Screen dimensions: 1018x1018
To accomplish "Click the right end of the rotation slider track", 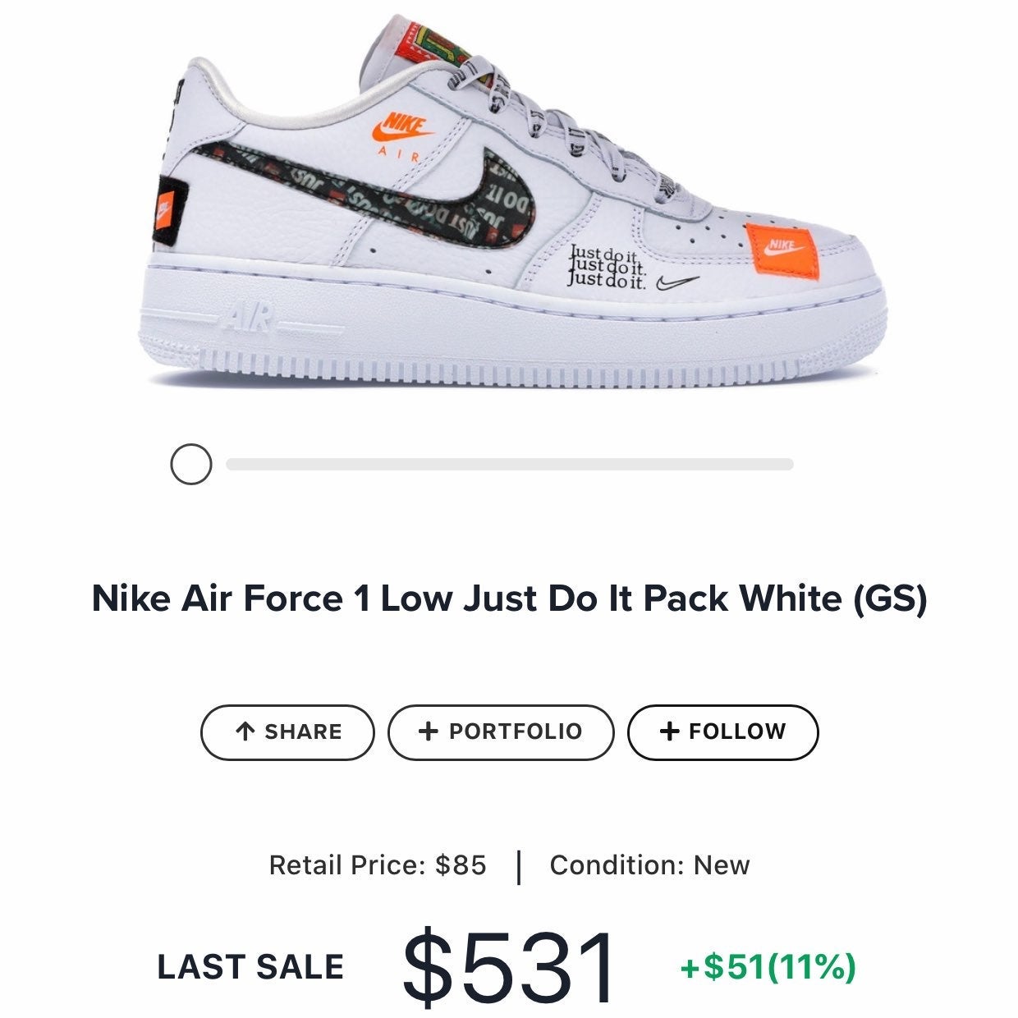I will [788, 465].
